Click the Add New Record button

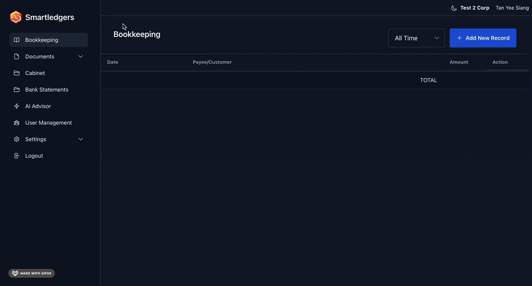click(483, 38)
